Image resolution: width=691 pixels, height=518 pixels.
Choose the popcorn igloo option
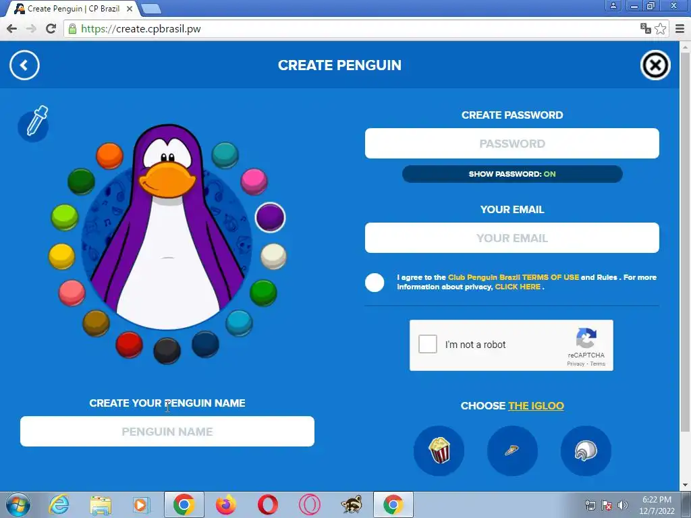(x=439, y=451)
